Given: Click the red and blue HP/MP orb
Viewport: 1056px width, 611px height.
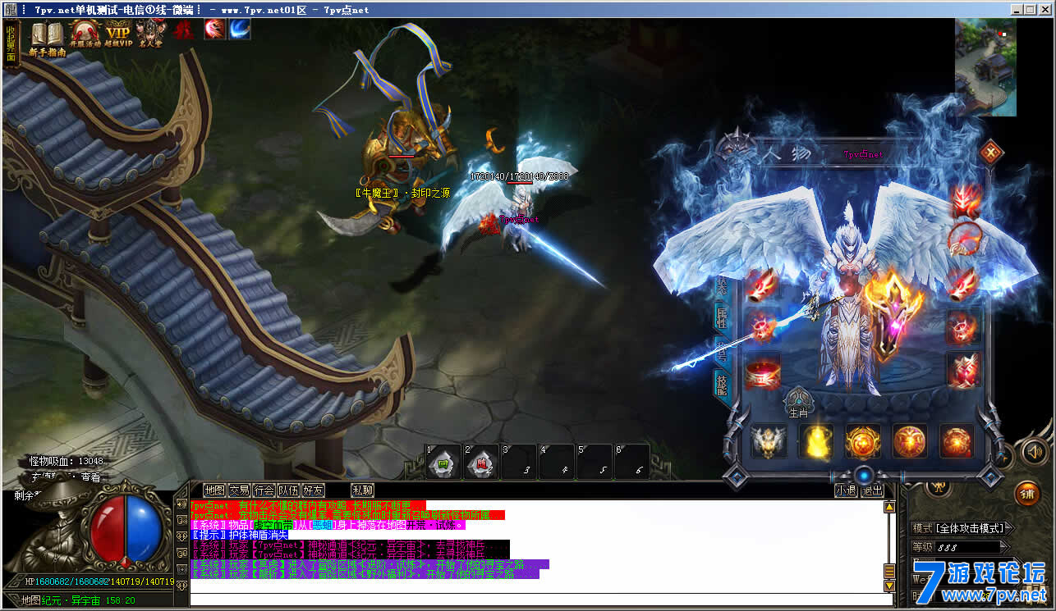Looking at the screenshot, I should 126,527.
